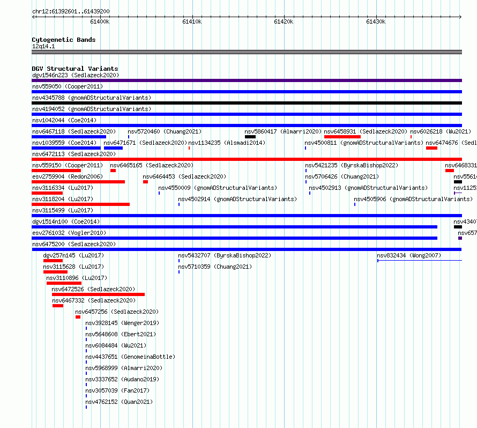Open nsv559150 (Cooper2011) label
Screen dimensions: 477x428
(68, 165)
